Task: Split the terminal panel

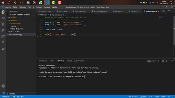Action: coord(163,61)
